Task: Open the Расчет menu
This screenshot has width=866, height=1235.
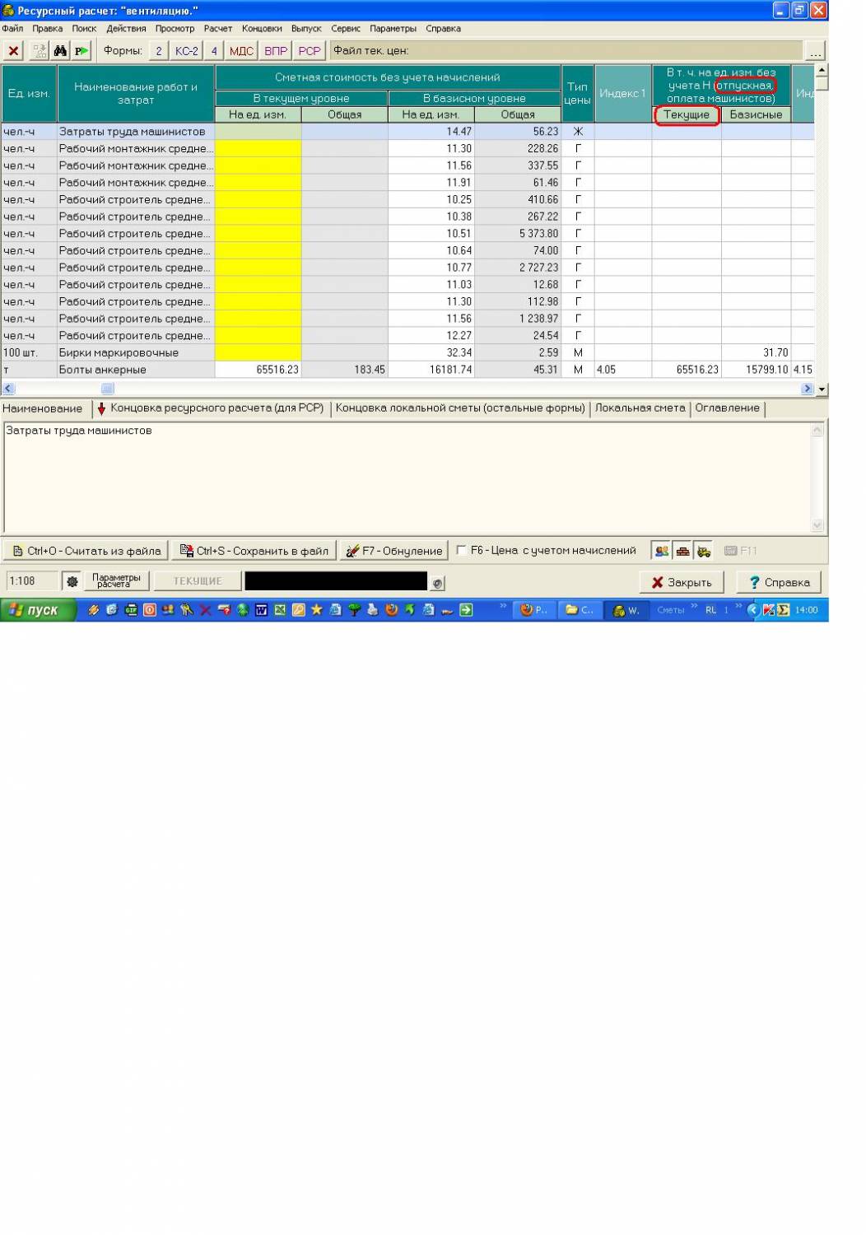Action: tap(218, 28)
